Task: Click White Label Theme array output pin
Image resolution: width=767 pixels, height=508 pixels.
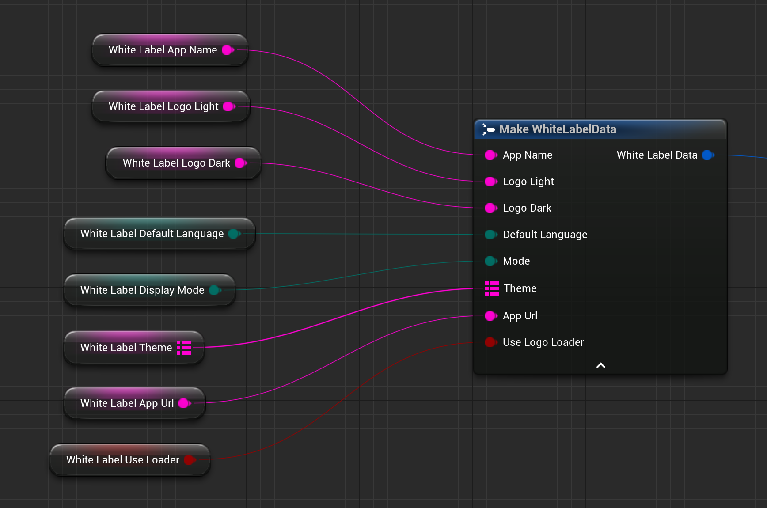Action: [x=184, y=348]
